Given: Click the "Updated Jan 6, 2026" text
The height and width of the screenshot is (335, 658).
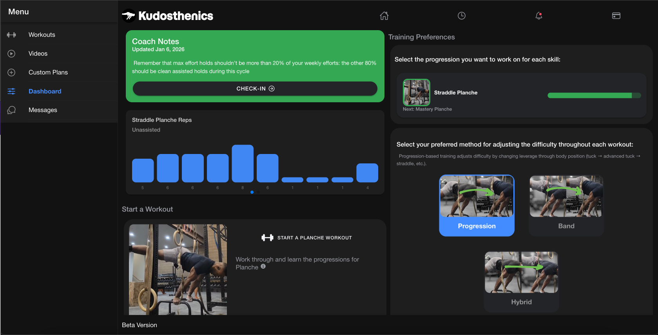Looking at the screenshot, I should coord(158,49).
